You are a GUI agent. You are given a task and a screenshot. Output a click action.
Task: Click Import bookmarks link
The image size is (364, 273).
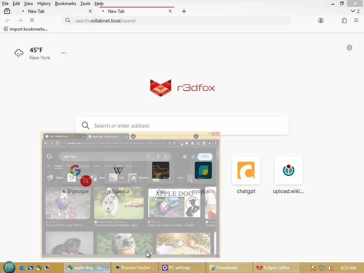[25, 29]
